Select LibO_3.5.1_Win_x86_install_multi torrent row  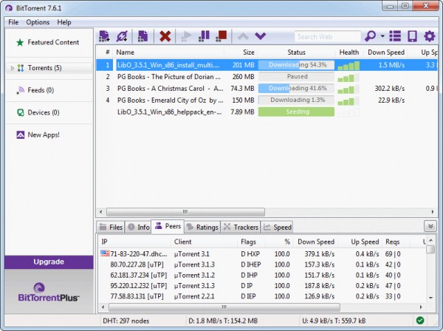[x=267, y=65]
